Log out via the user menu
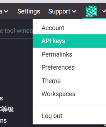 tap(69, 116)
